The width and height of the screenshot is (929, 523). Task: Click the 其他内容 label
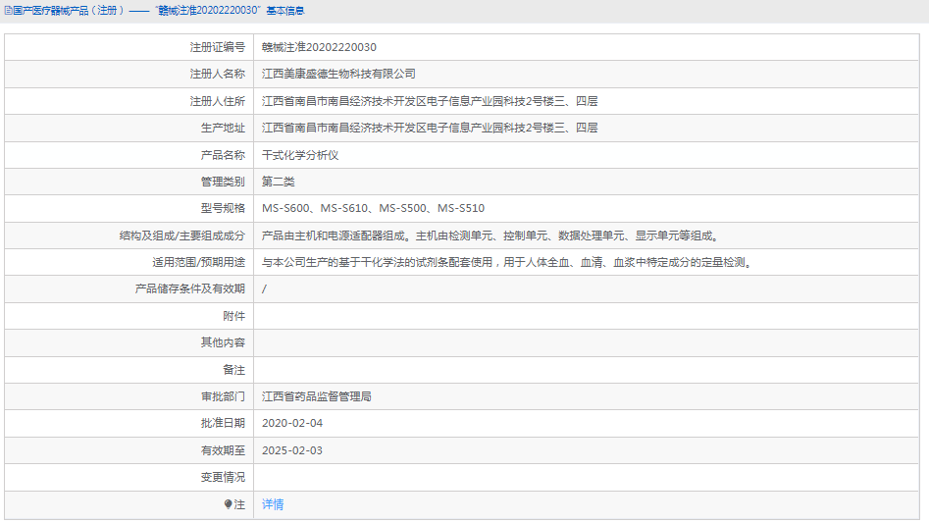223,342
